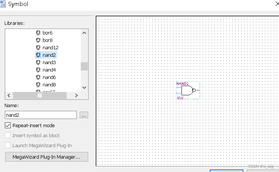Click the horizontal scrollbar thumb in Libraries
The width and height of the screenshot is (279, 172).
pyautogui.click(x=40, y=95)
